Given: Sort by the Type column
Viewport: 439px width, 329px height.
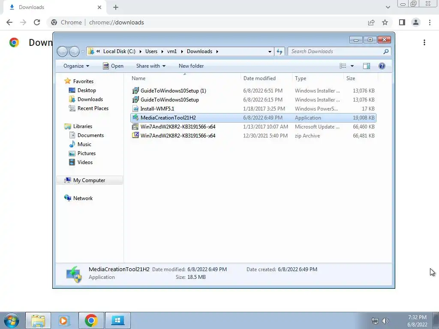Looking at the screenshot, I should pyautogui.click(x=301, y=78).
